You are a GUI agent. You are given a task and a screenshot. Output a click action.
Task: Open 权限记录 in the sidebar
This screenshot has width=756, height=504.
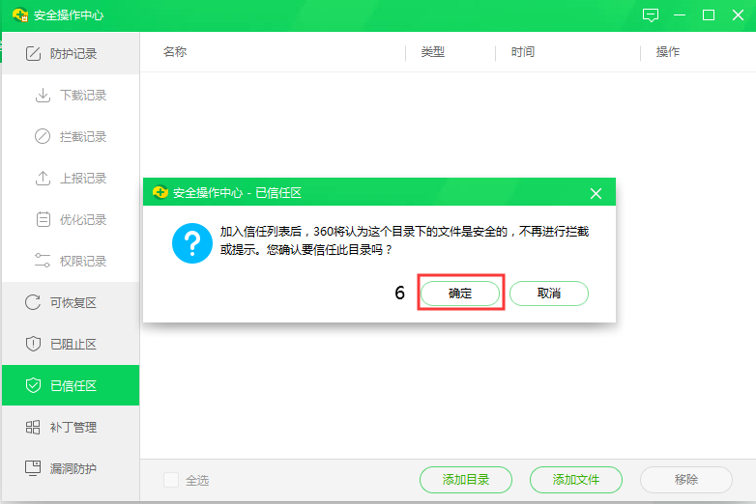(71, 261)
